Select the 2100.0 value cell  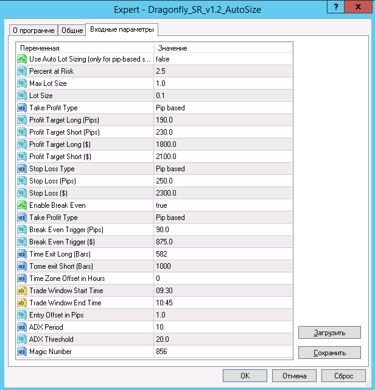coord(223,157)
